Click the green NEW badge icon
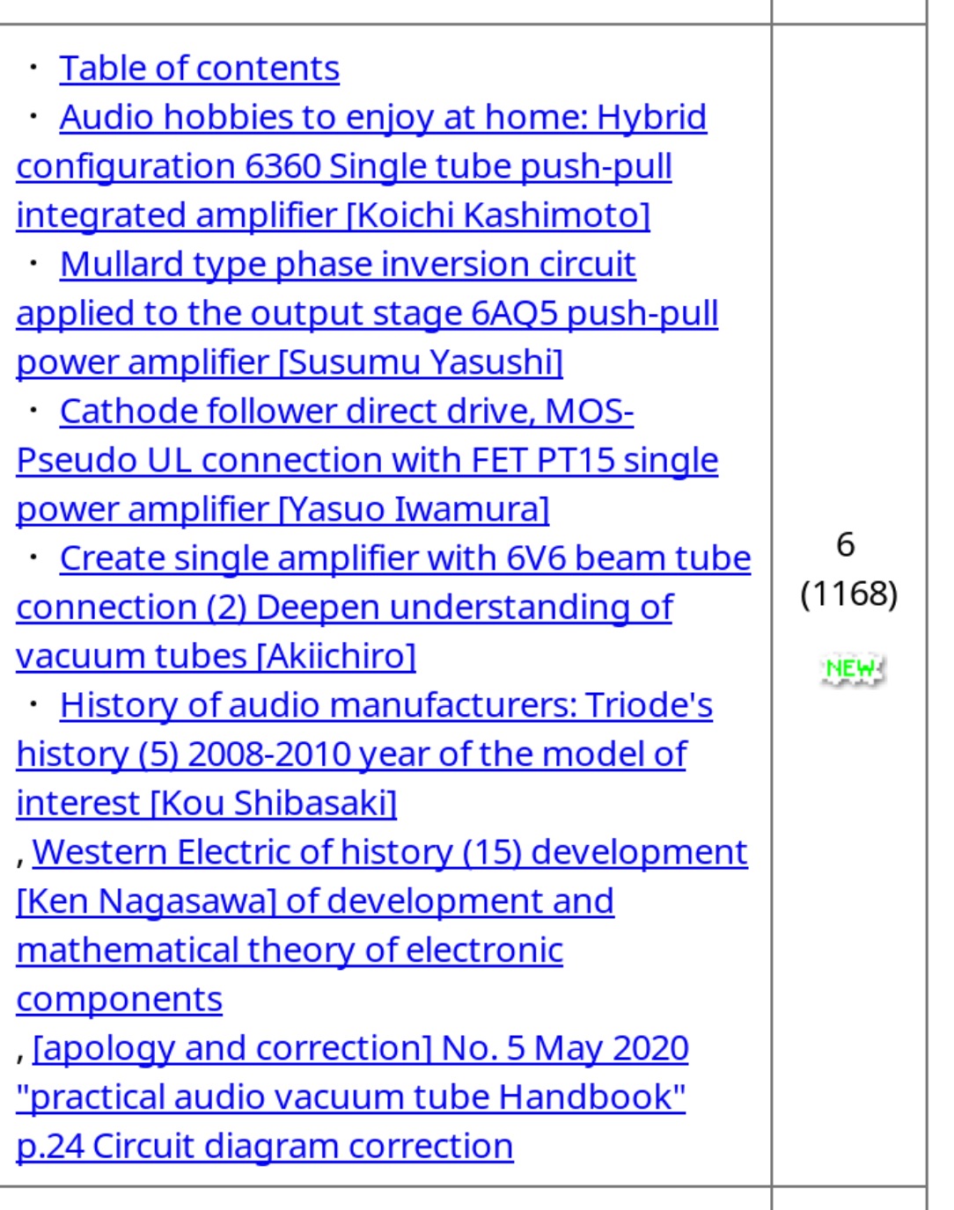 pos(851,670)
